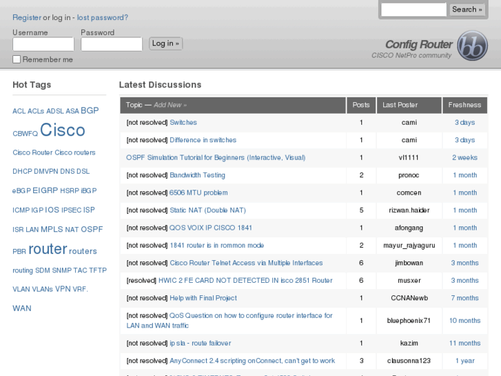
Task: Select the router hot tag
Action: (x=48, y=249)
